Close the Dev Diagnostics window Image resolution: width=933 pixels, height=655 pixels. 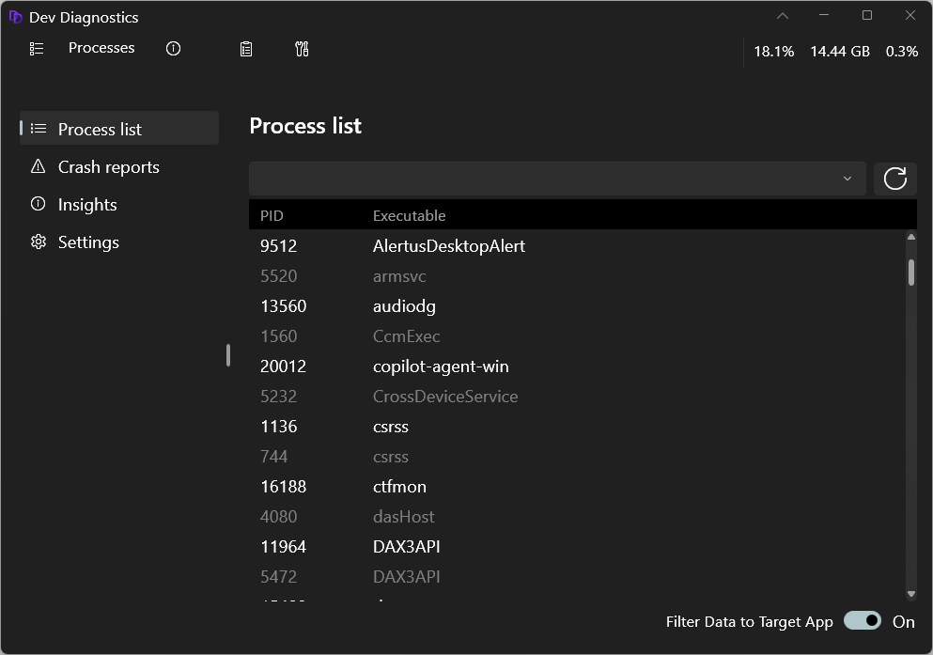coord(910,15)
